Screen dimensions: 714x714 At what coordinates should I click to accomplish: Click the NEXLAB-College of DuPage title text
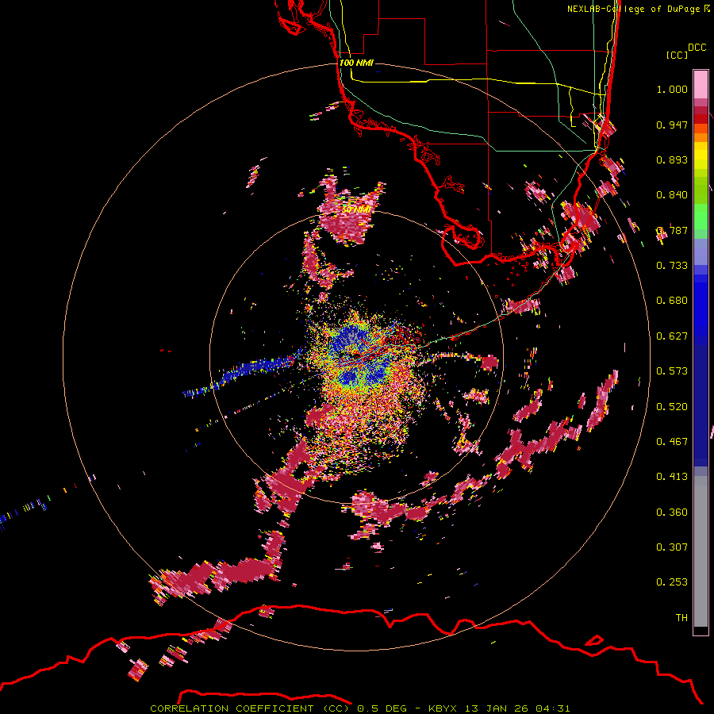coord(633,9)
